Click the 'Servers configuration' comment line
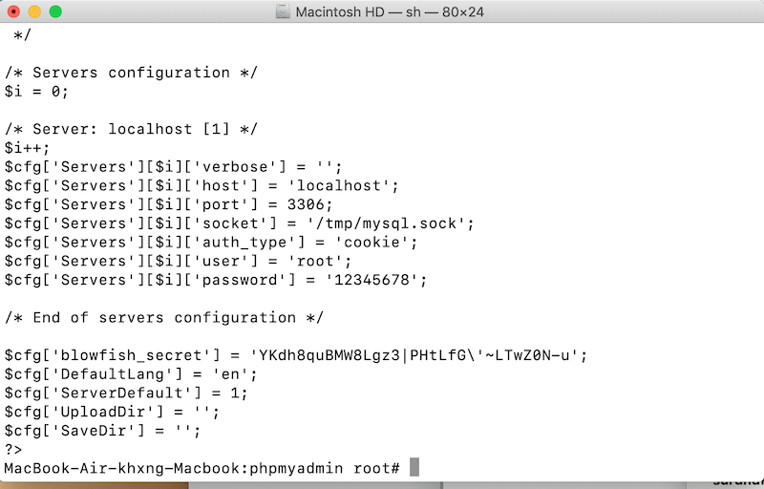 pos(131,73)
